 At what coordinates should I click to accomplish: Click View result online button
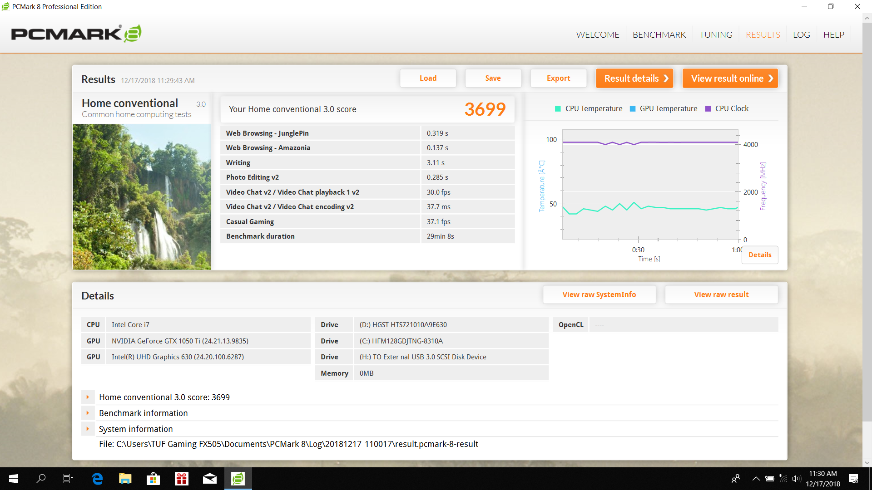click(x=730, y=78)
